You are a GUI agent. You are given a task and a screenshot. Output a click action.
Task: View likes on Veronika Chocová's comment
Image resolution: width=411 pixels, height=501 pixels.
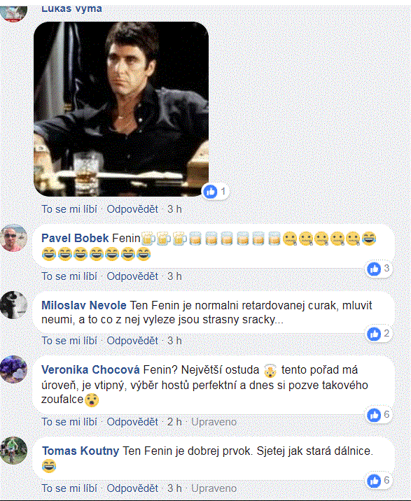(379, 415)
